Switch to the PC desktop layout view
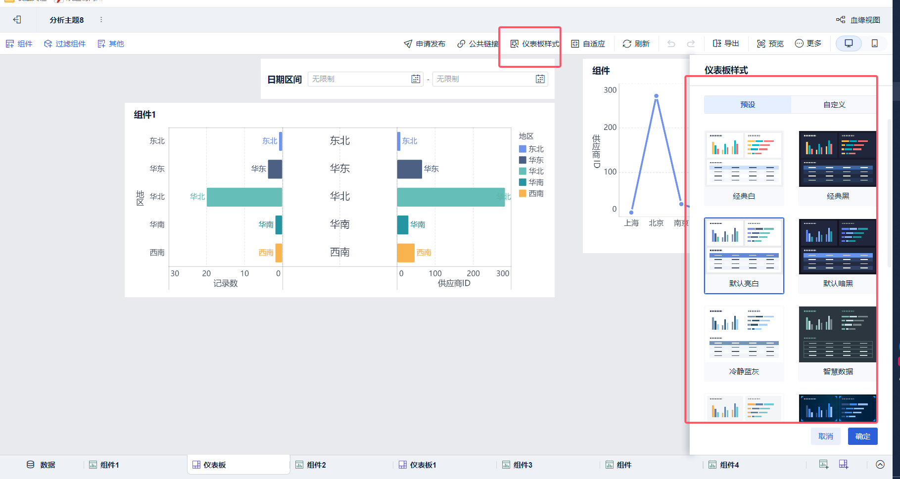Viewport: 900px width, 479px height. pos(849,44)
